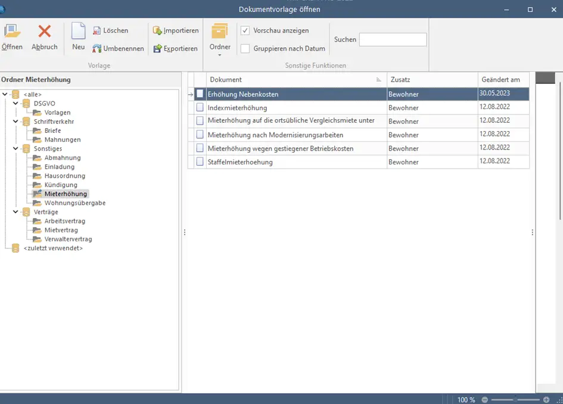The height and width of the screenshot is (404, 563).
Task: Open the zuletzt verwendet tree entry
Action: pyautogui.click(x=53, y=248)
